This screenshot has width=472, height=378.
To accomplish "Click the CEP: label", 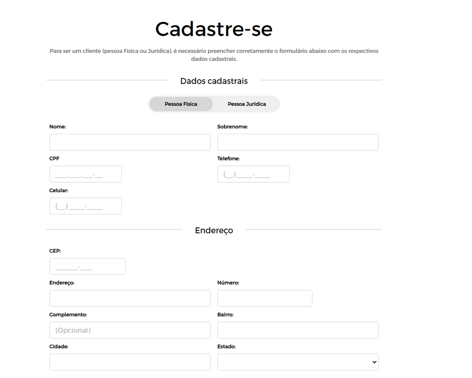I will (55, 251).
